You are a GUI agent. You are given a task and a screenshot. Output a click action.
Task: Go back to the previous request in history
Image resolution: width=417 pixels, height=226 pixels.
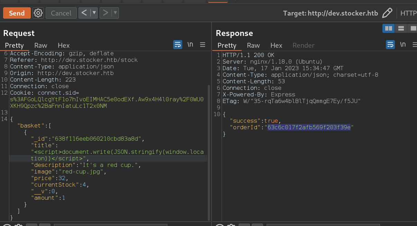tap(84, 13)
